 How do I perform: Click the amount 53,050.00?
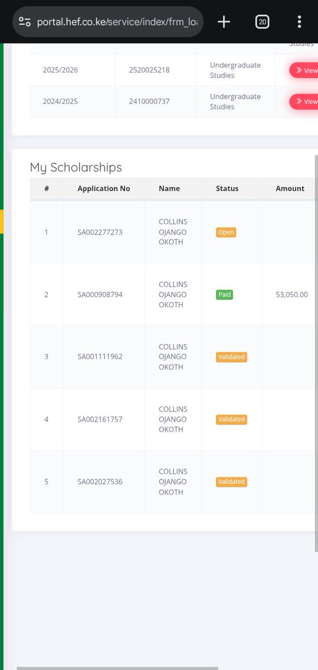[x=292, y=294]
